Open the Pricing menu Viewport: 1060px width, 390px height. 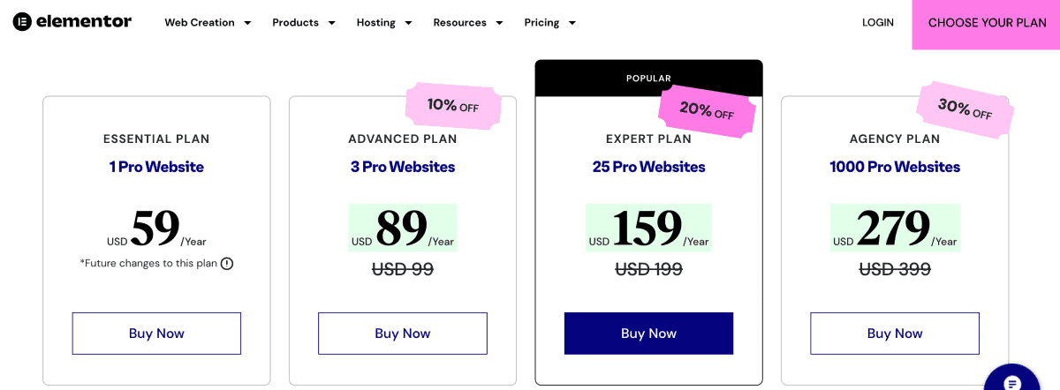click(x=549, y=23)
